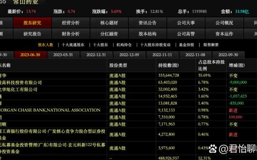
Task: Open 十大股东持股变动 section
Action: [155, 45]
